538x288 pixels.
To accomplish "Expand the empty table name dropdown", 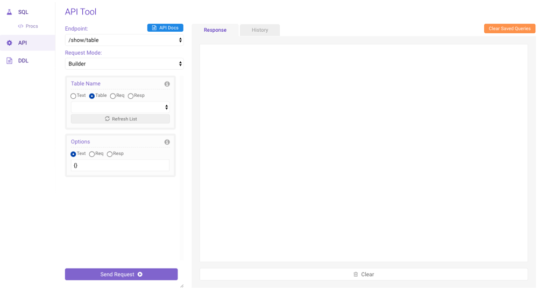I will (120, 107).
